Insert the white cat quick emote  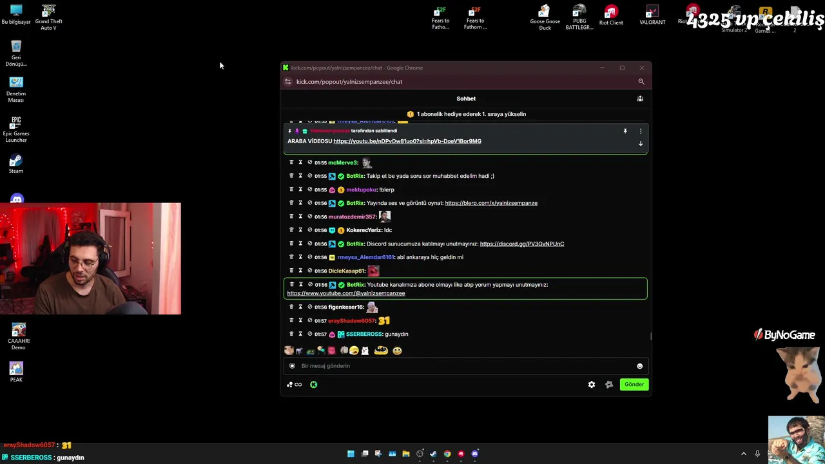(365, 351)
